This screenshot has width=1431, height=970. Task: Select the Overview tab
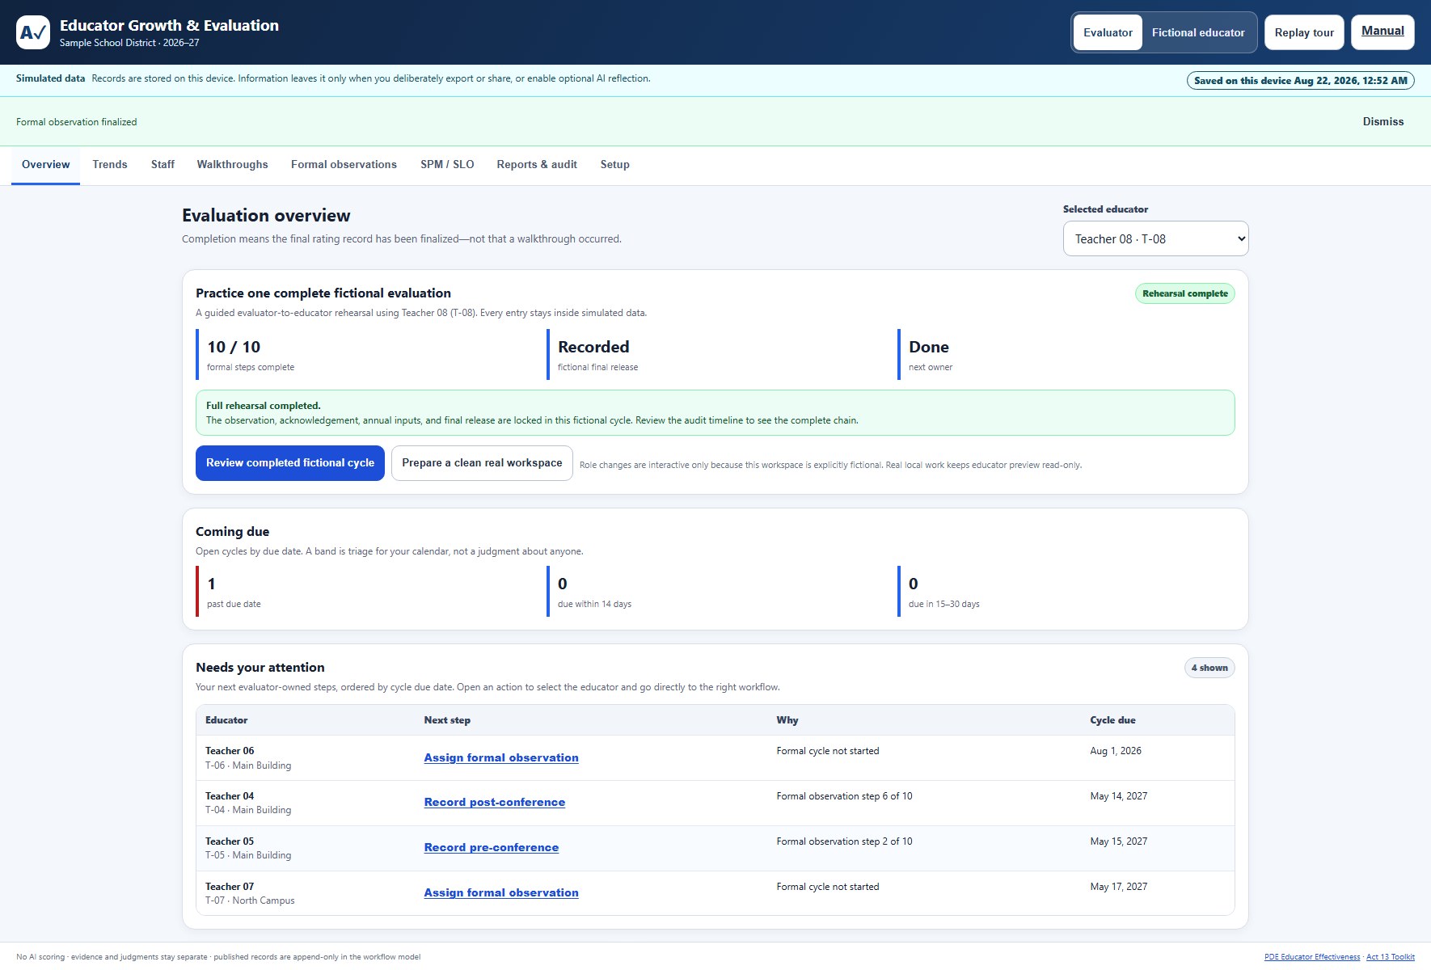(x=45, y=164)
